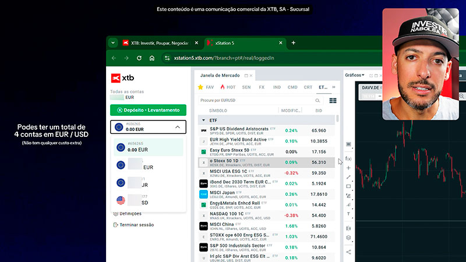The width and height of the screenshot is (466, 262).
Task: Select S&P US Dividend Aristocrats ETF
Action: point(267,130)
